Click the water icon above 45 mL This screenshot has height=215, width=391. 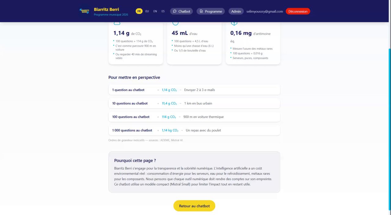[x=175, y=23]
